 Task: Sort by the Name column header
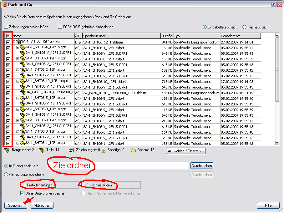(x=43, y=36)
